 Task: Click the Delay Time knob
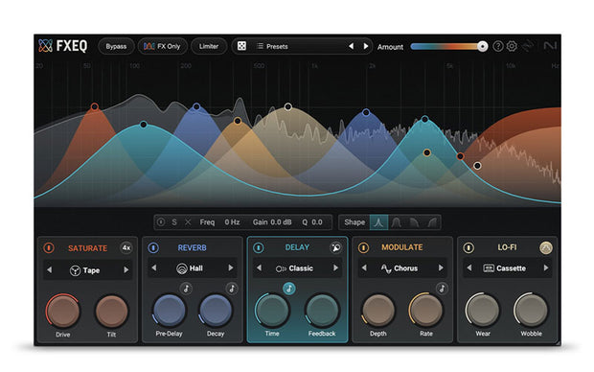tap(272, 311)
